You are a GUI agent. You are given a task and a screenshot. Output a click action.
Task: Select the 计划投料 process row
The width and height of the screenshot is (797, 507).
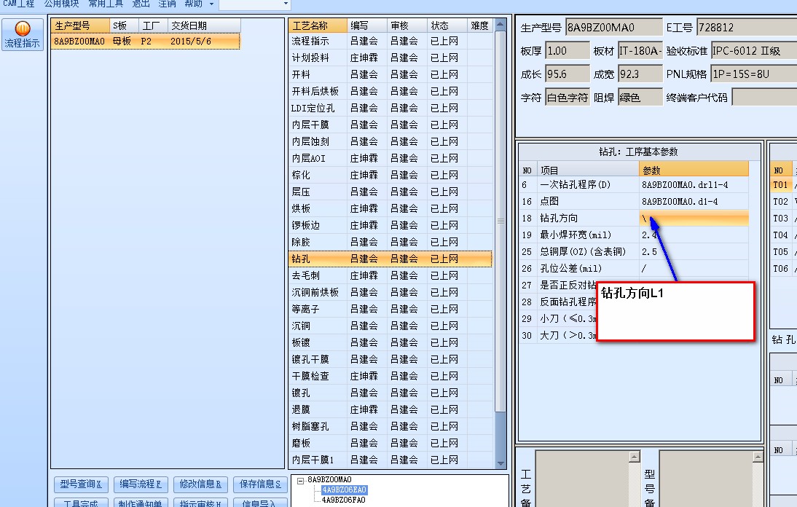click(390, 58)
